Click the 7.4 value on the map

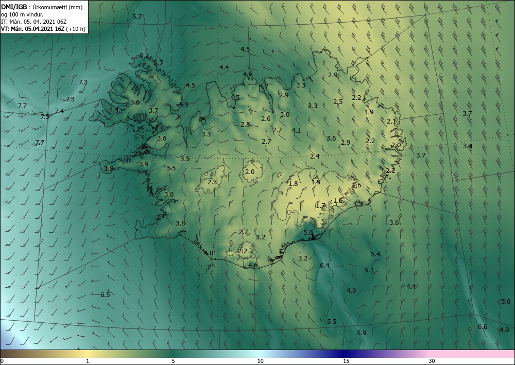click(59, 111)
